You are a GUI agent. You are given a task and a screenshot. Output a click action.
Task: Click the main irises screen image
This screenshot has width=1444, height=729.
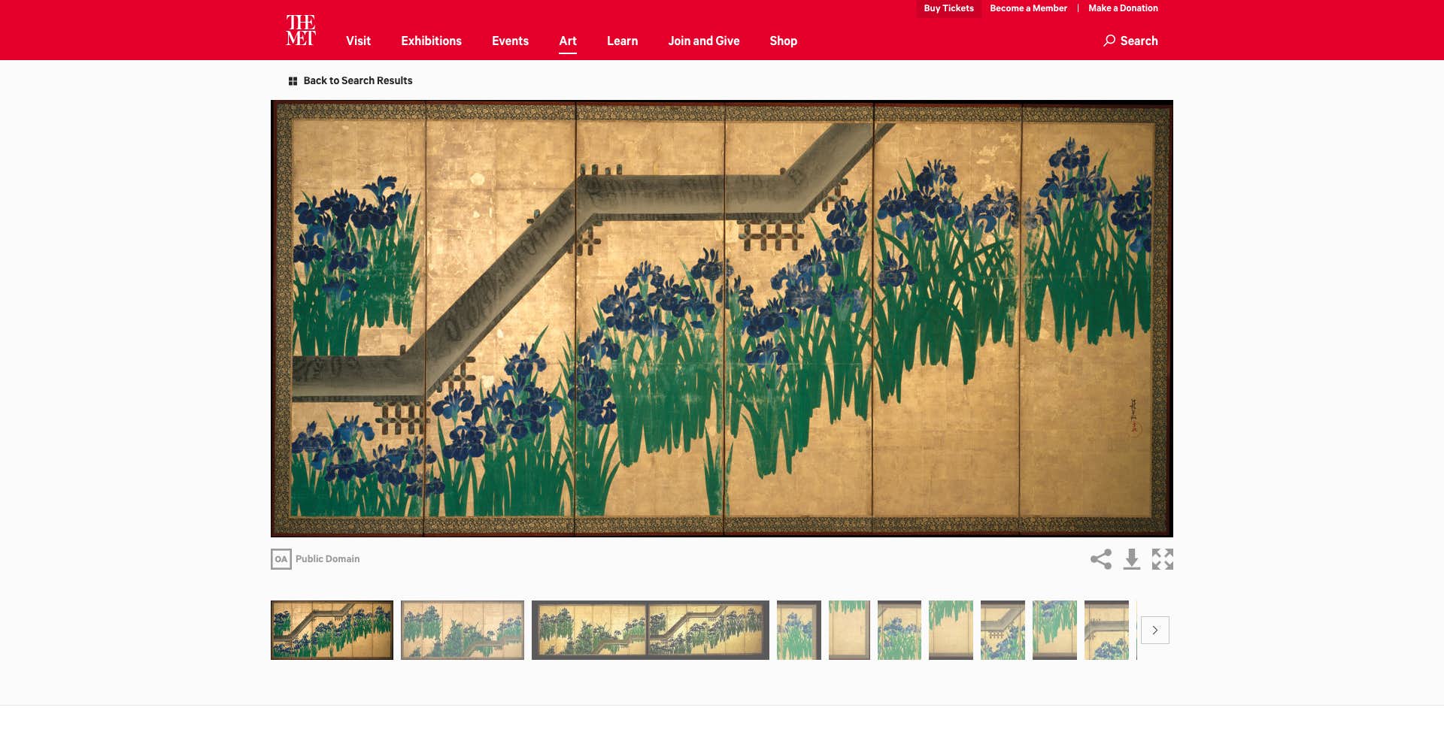(722, 319)
